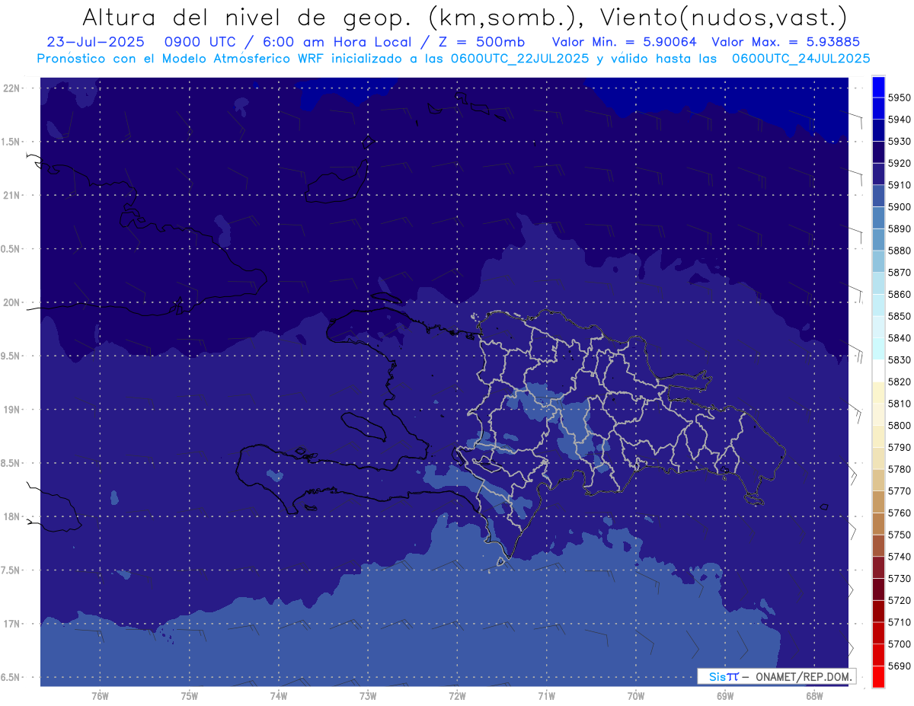The image size is (914, 706).
Task: Click the 5900 colorbar value
Action: click(x=899, y=206)
